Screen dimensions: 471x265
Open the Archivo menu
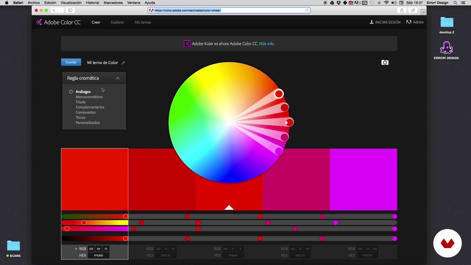[33, 3]
